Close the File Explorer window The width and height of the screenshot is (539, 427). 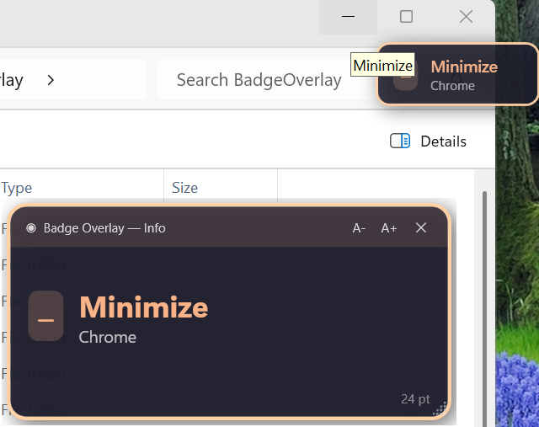(466, 17)
